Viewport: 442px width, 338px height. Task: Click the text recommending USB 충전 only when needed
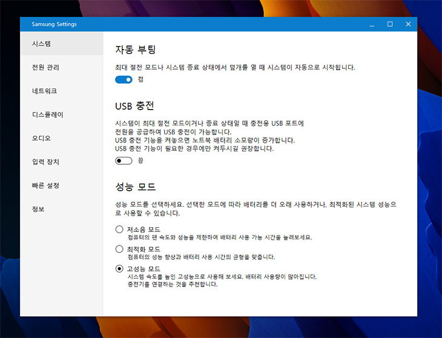pos(194,148)
